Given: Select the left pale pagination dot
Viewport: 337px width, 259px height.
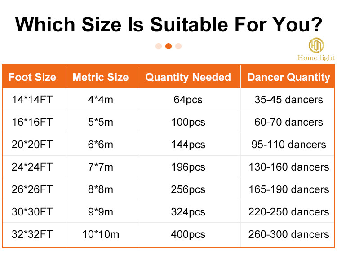Looking at the screenshot, I should pyautogui.click(x=159, y=46).
